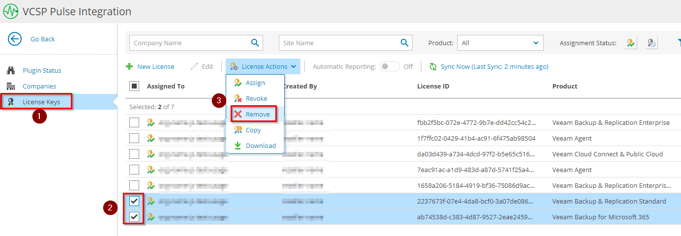681x236 pixels.
Task: Click license ID starting da03d439-a734
Action: 477,154
